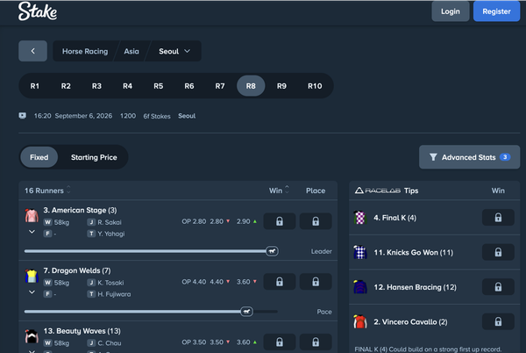Select race R9 tab
The height and width of the screenshot is (353, 526).
point(281,86)
